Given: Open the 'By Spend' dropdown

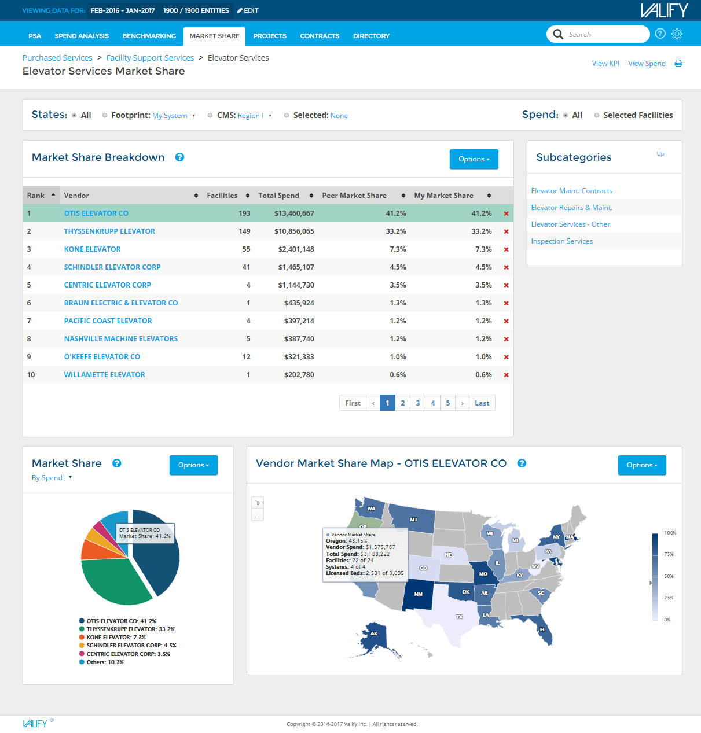Looking at the screenshot, I should [x=52, y=478].
